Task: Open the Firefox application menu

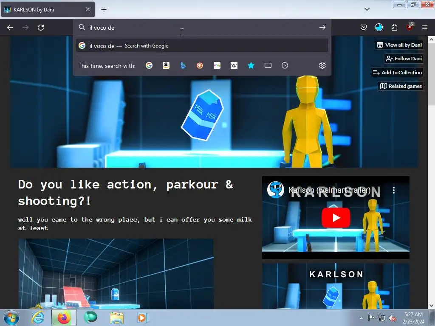Action: point(425,27)
